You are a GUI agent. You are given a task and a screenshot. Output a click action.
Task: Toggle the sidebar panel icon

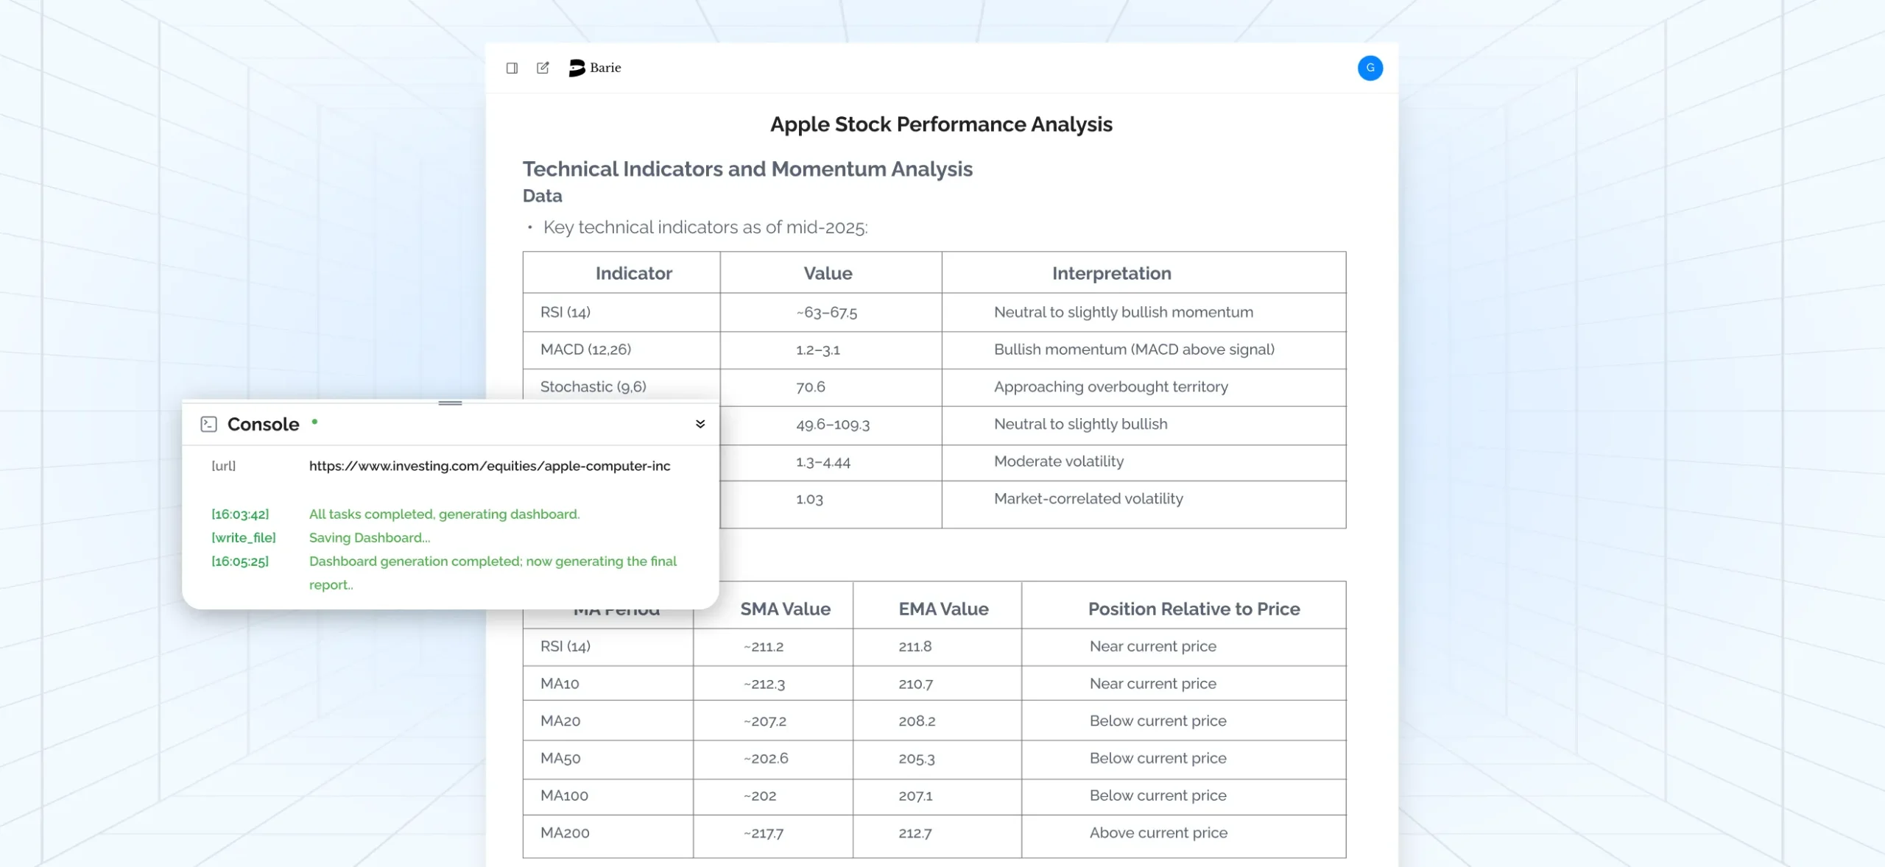point(512,68)
